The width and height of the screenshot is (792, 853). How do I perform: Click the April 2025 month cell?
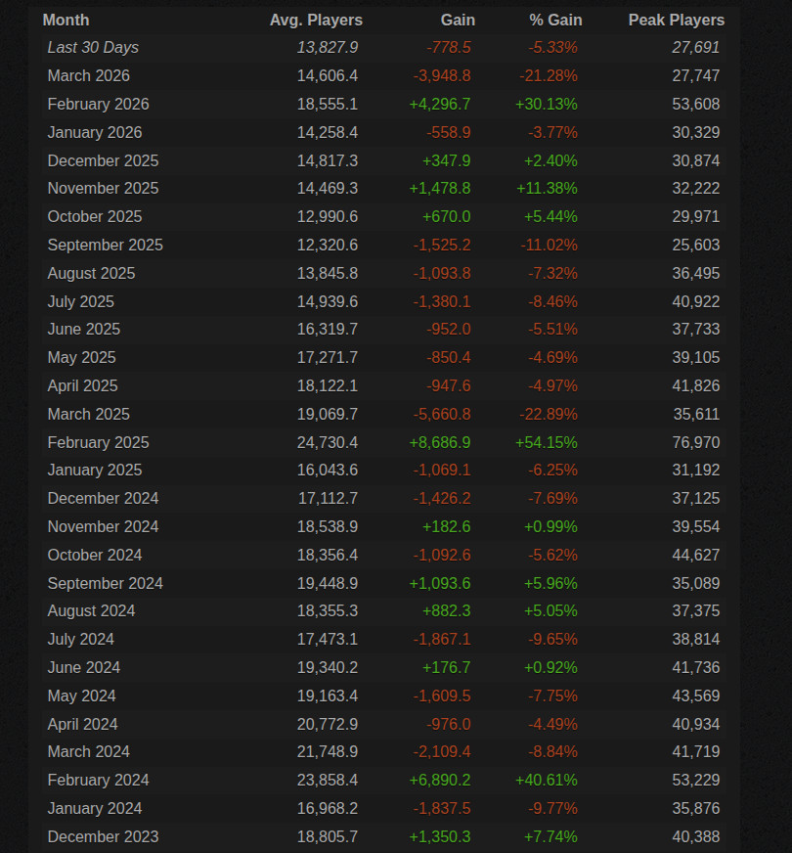click(x=83, y=385)
